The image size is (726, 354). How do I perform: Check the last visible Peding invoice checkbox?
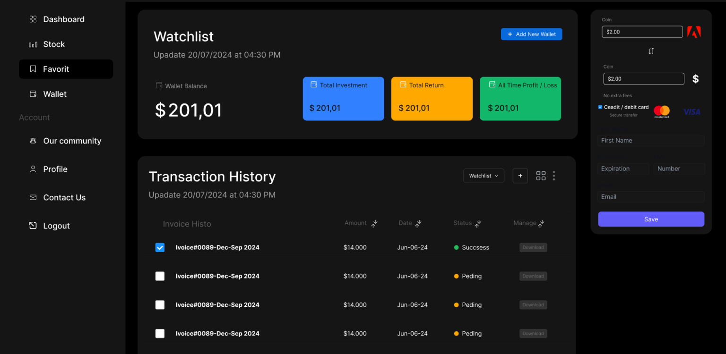click(x=160, y=334)
